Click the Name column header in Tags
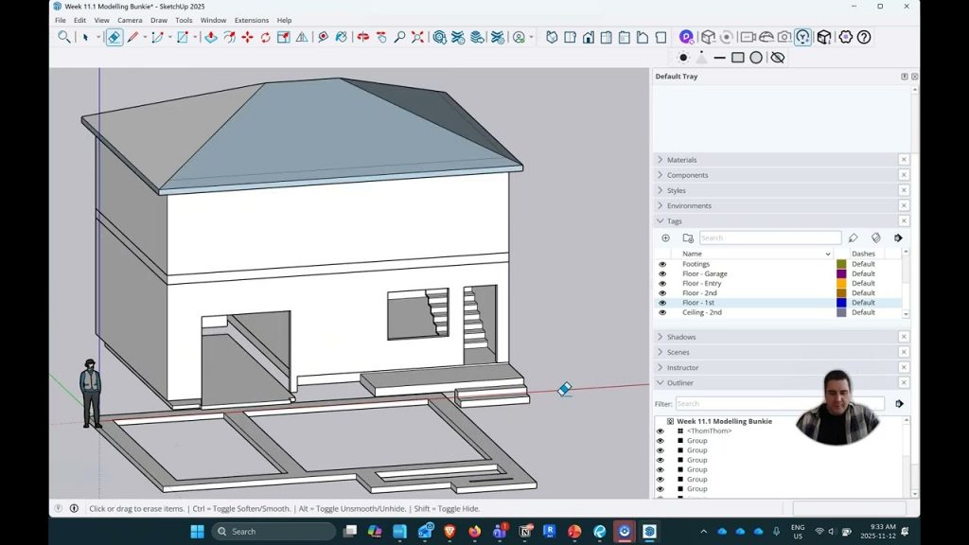Viewport: 969px width, 545px height. coord(693,254)
